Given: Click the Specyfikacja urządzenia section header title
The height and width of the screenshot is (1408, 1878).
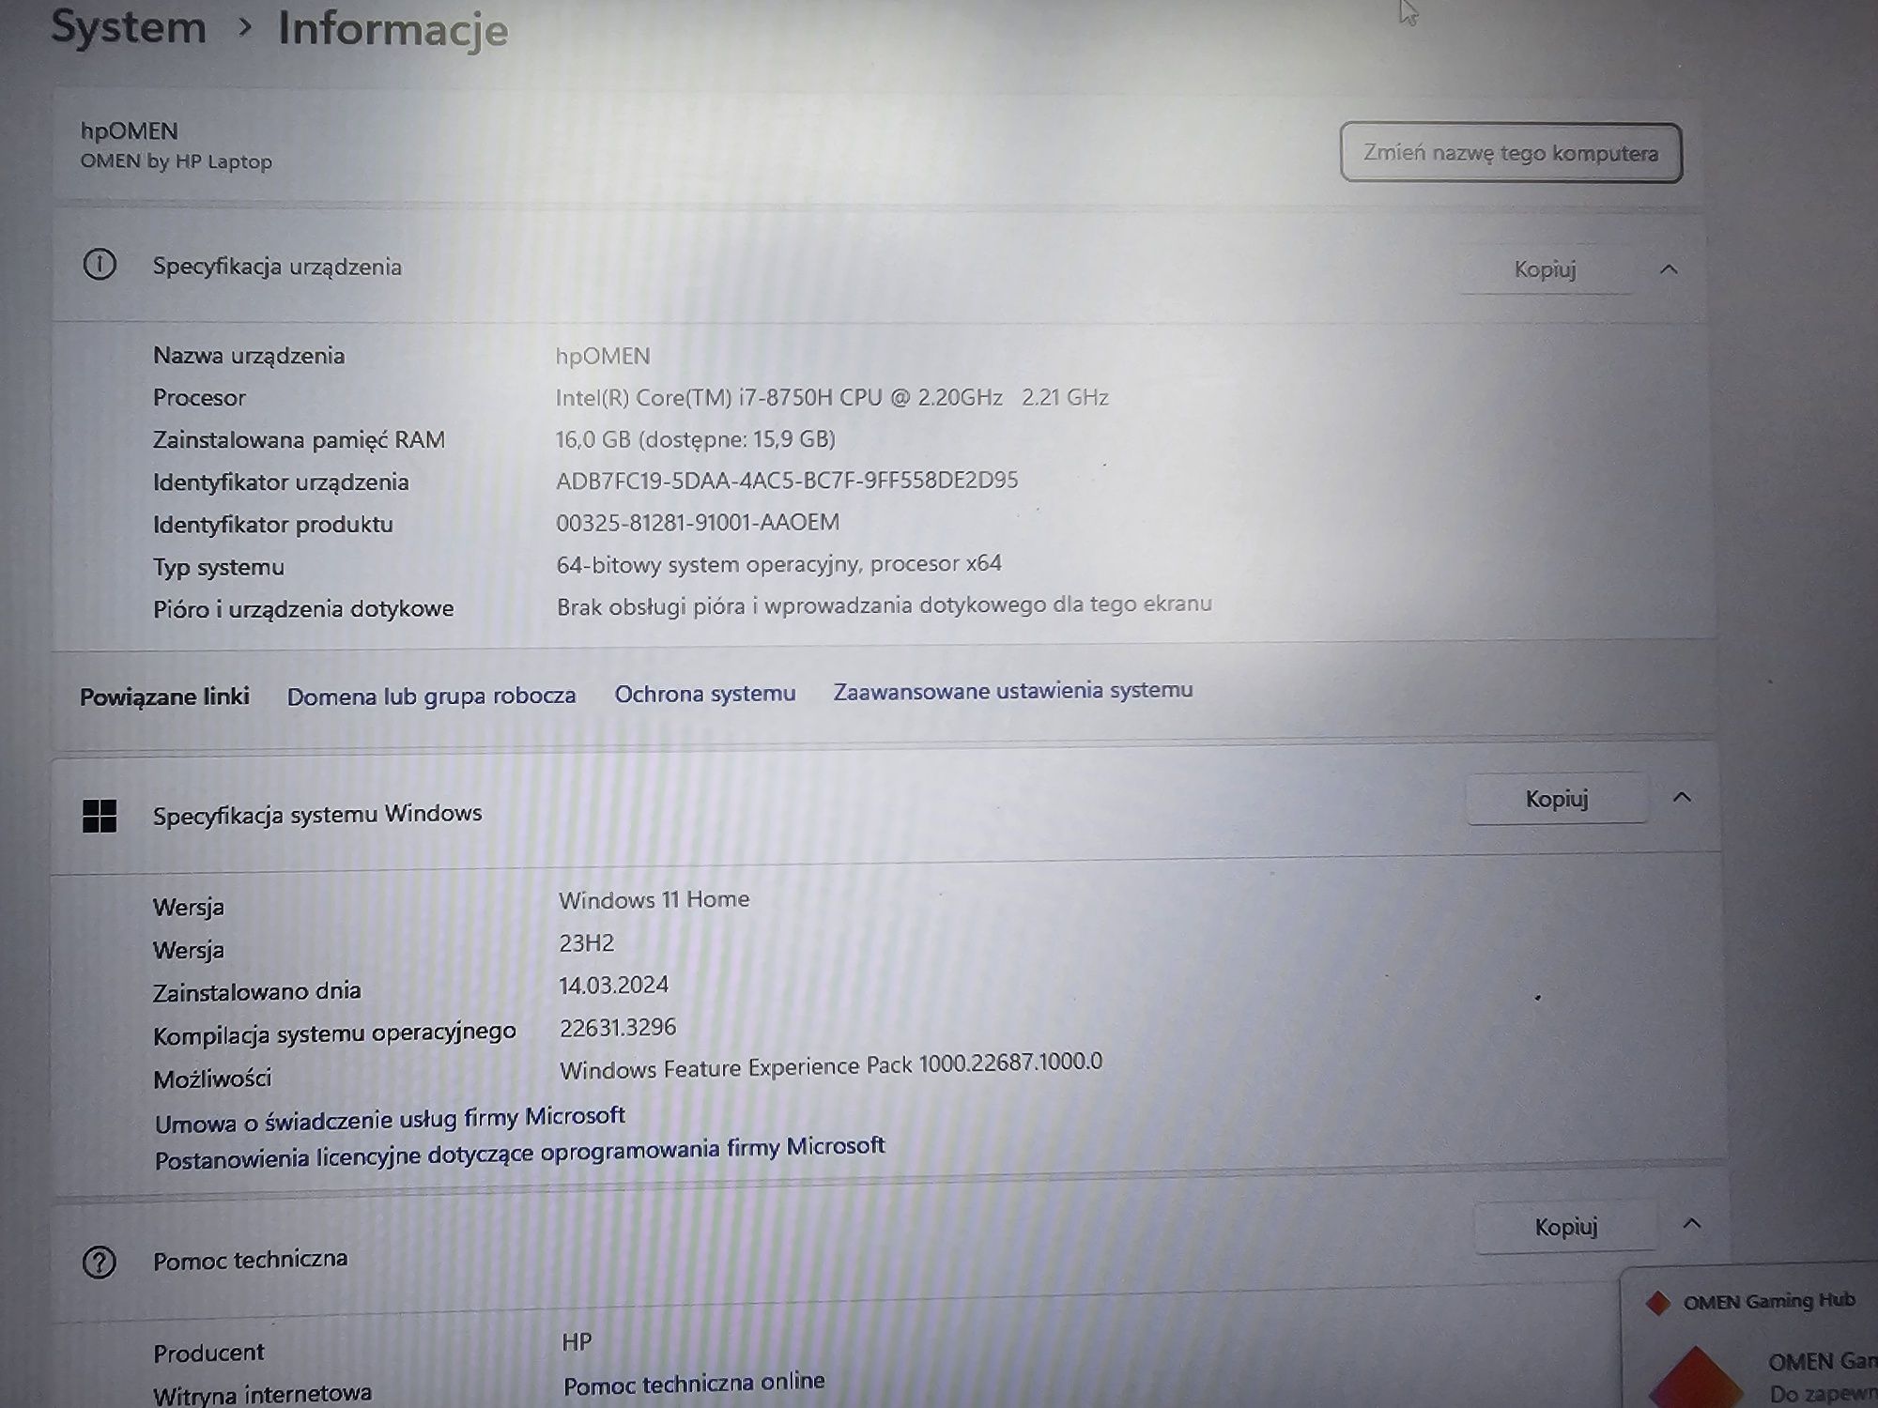Looking at the screenshot, I should (x=277, y=267).
